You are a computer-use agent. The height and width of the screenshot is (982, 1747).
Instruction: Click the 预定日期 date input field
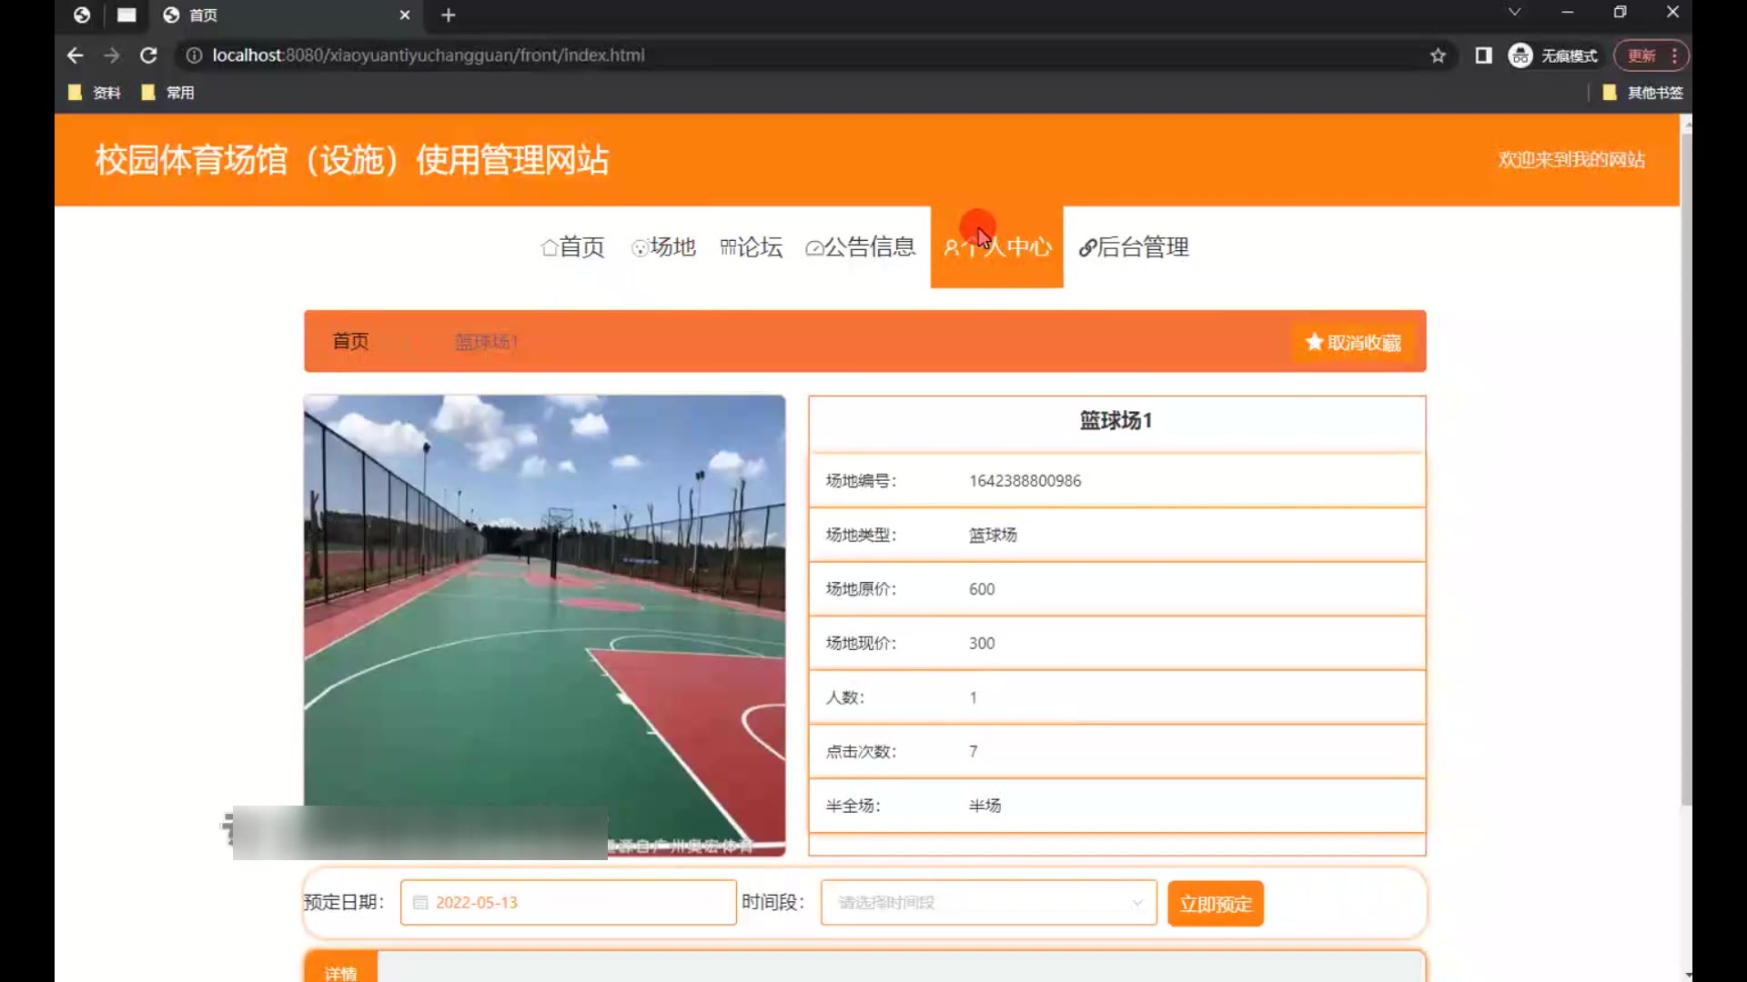(568, 902)
